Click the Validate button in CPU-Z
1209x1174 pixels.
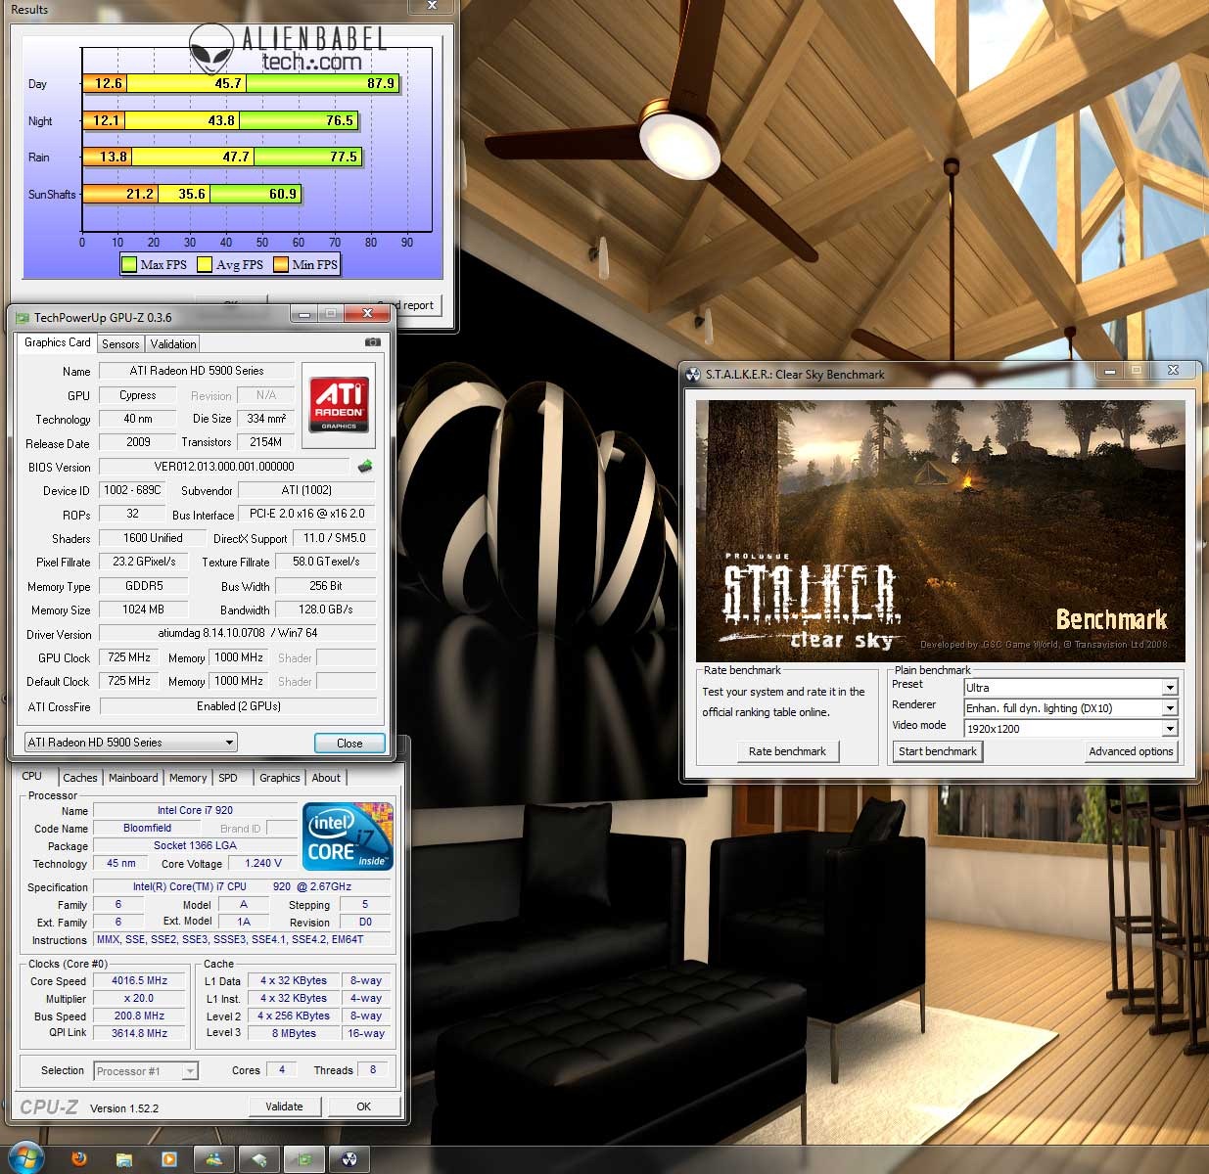click(285, 1106)
